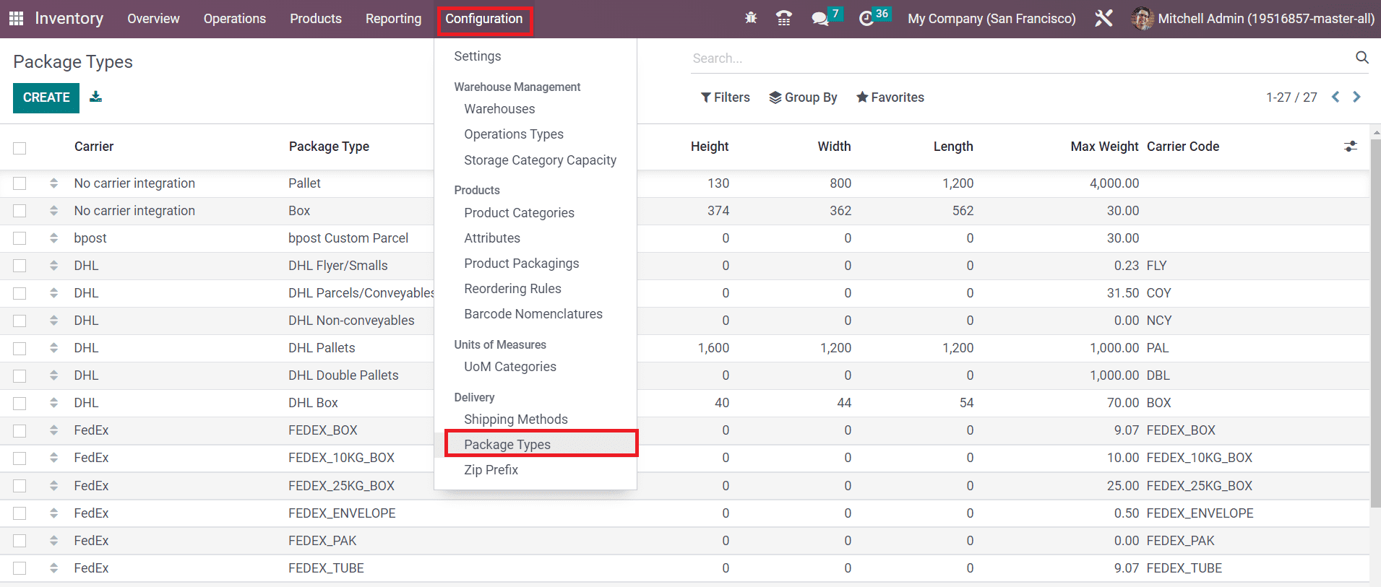Open the Group By dropdown
Image resolution: width=1381 pixels, height=587 pixels.
click(803, 97)
